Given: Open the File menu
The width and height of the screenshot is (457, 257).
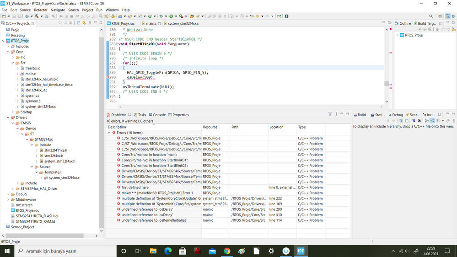Looking at the screenshot, I should 5,10.
